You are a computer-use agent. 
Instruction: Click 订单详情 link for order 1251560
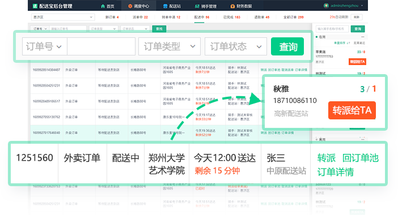335,172
